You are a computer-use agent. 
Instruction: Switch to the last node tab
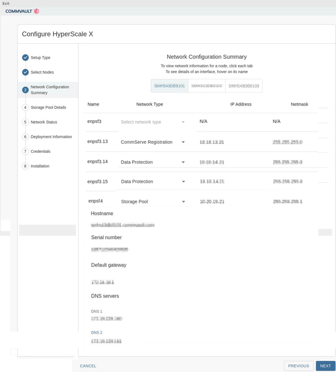[244, 86]
